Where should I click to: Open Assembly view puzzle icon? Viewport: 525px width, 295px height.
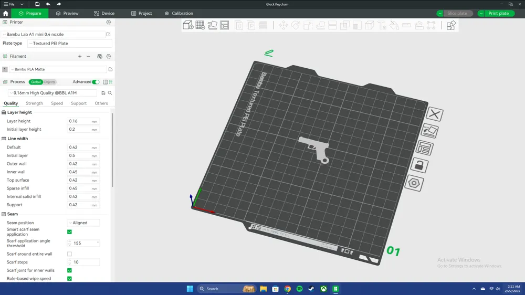point(451,25)
